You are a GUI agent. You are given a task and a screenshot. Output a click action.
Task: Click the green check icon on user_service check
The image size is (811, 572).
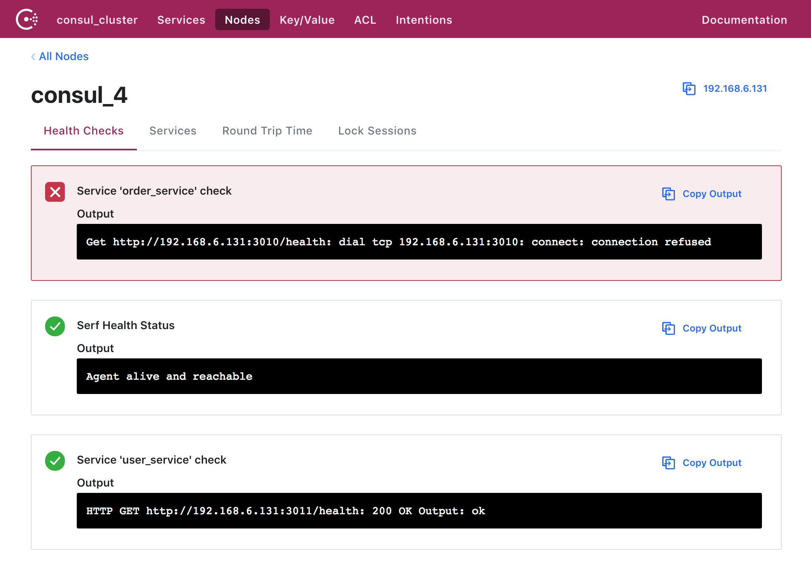tap(55, 461)
